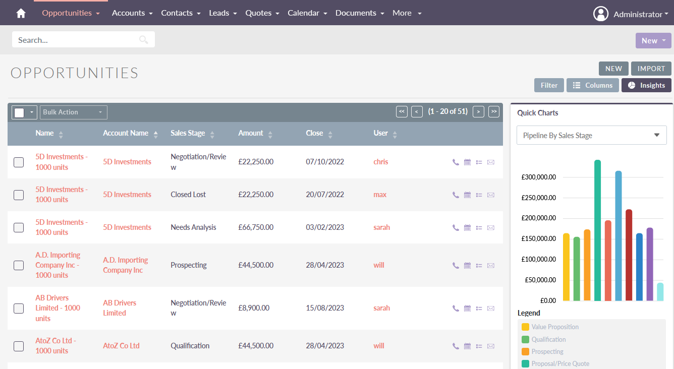
Task: Open the Pipeline By Sales Stage chart selector
Action: click(x=592, y=135)
